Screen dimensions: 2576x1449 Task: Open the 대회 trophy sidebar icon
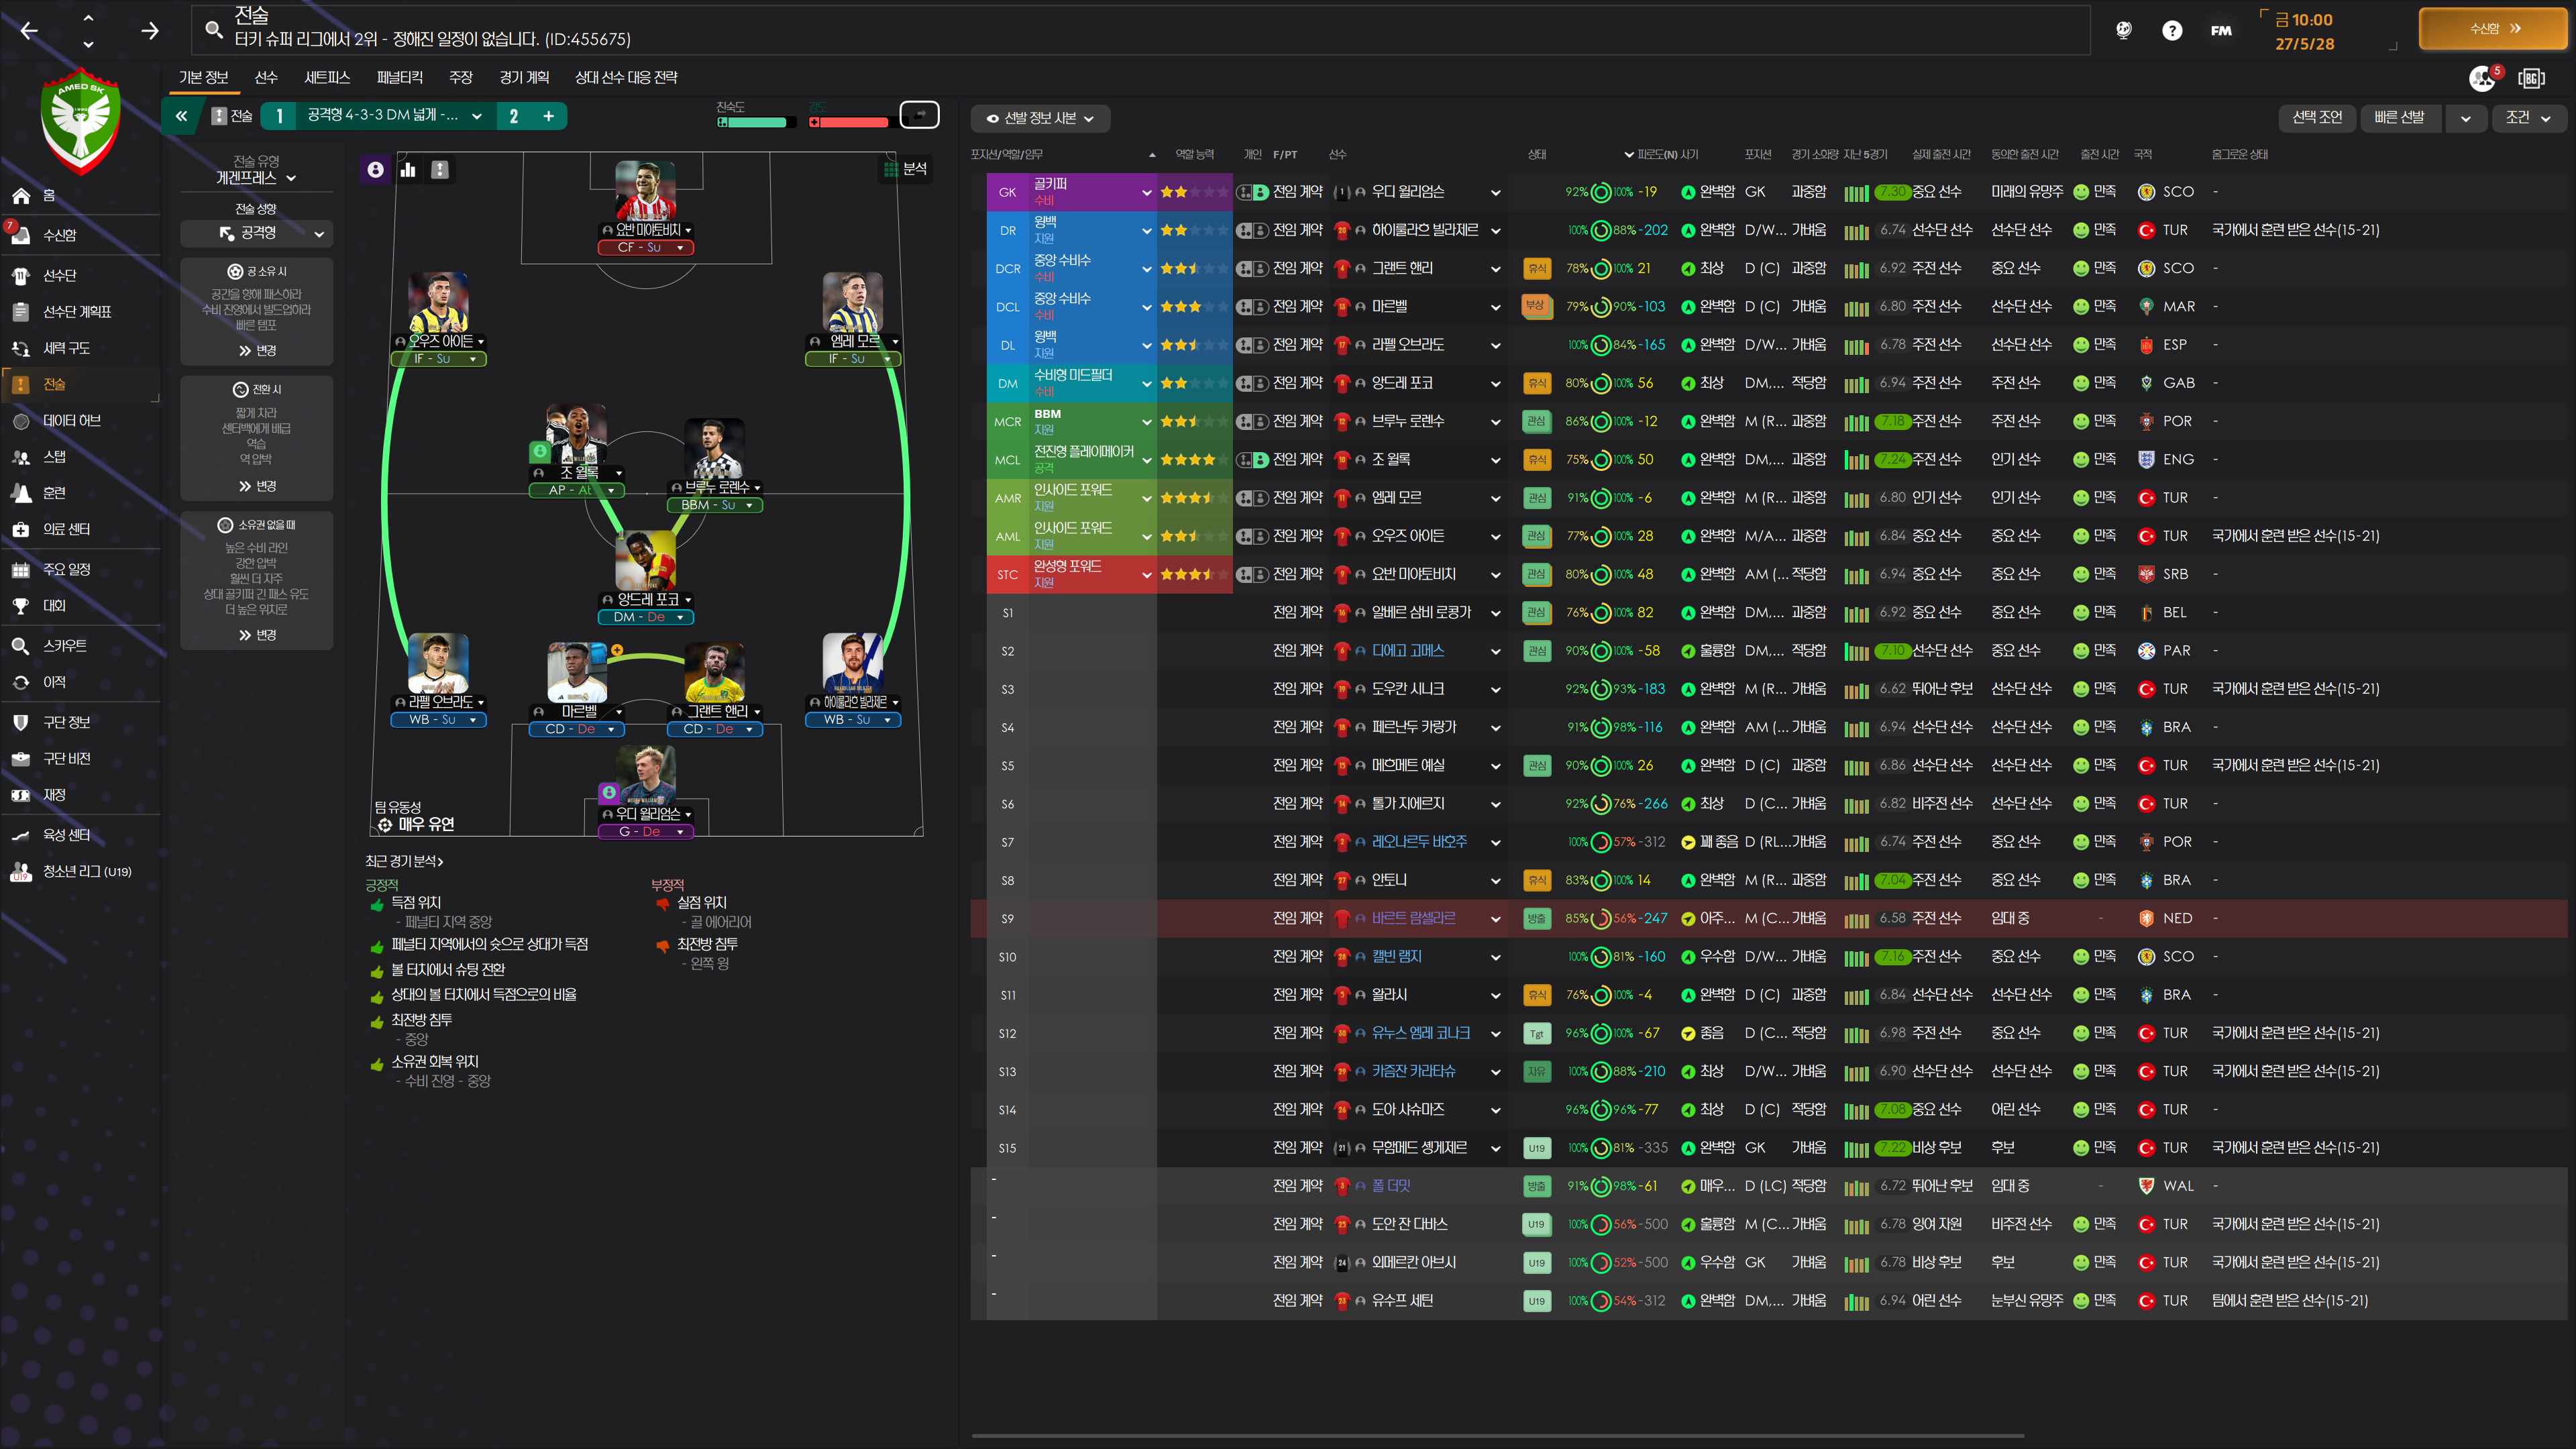[x=21, y=606]
